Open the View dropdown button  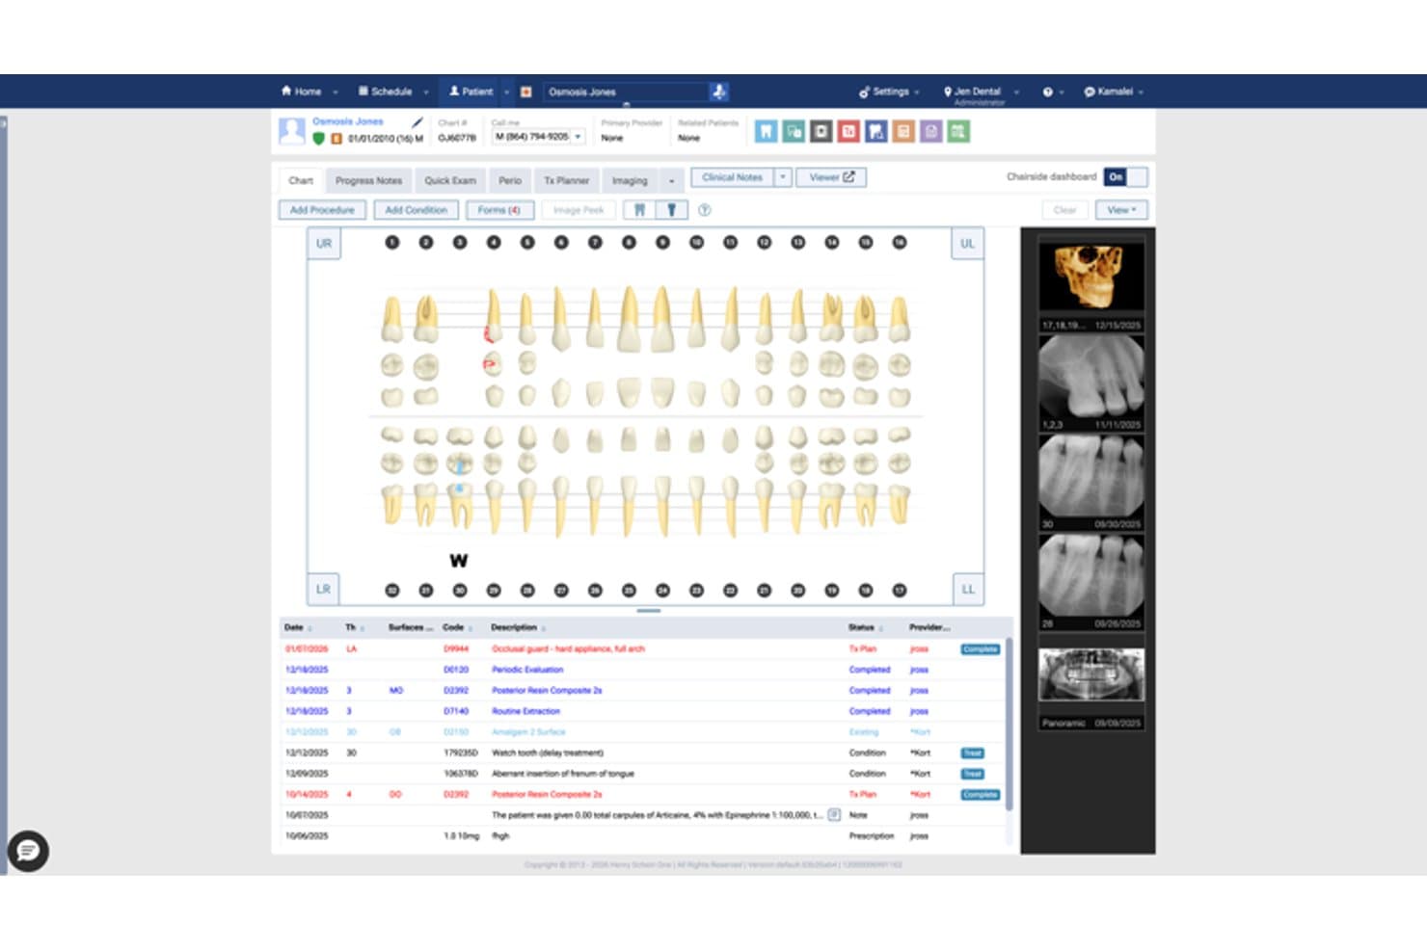[x=1121, y=210]
